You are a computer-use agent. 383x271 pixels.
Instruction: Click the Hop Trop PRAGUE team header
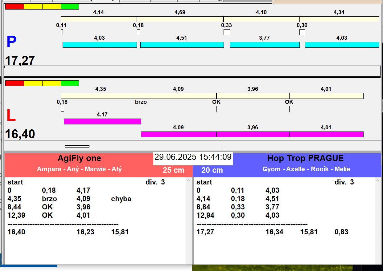[305, 158]
